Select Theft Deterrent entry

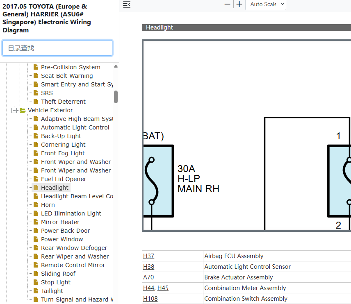point(63,102)
